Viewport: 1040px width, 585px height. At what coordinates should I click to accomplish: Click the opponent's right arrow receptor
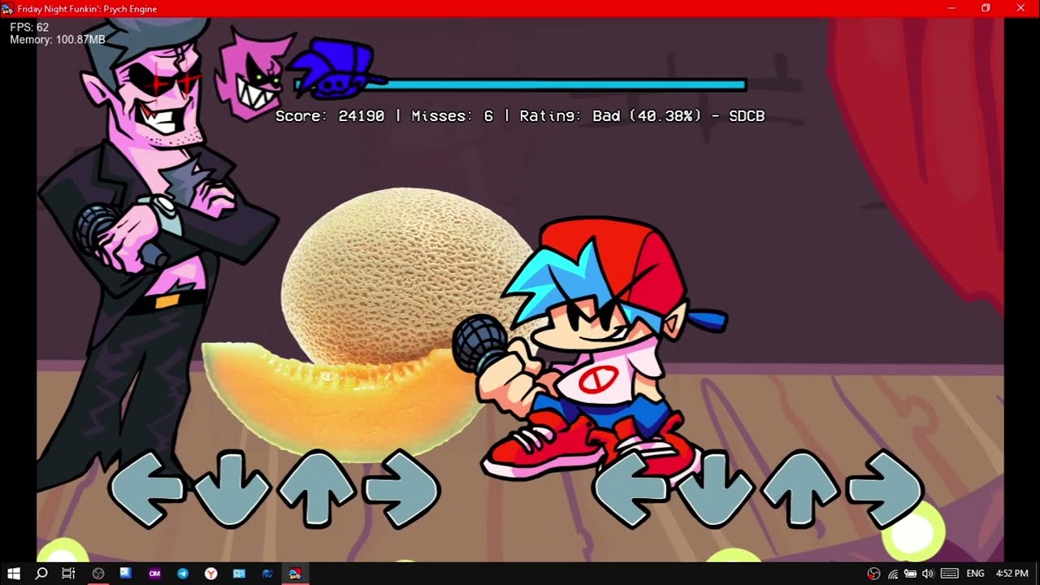point(402,490)
